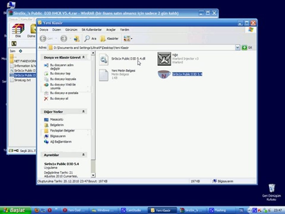The image size is (285, 214).
Task: Click the TR language indicator in tray
Action: tap(241, 210)
